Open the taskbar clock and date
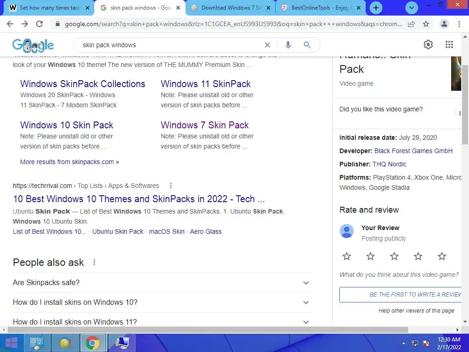469x352 pixels. coord(449,343)
